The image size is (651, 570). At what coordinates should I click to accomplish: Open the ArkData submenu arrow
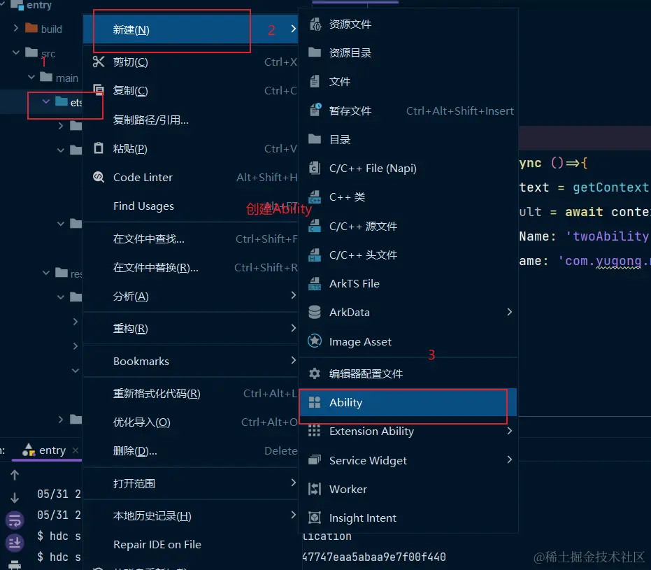[510, 312]
